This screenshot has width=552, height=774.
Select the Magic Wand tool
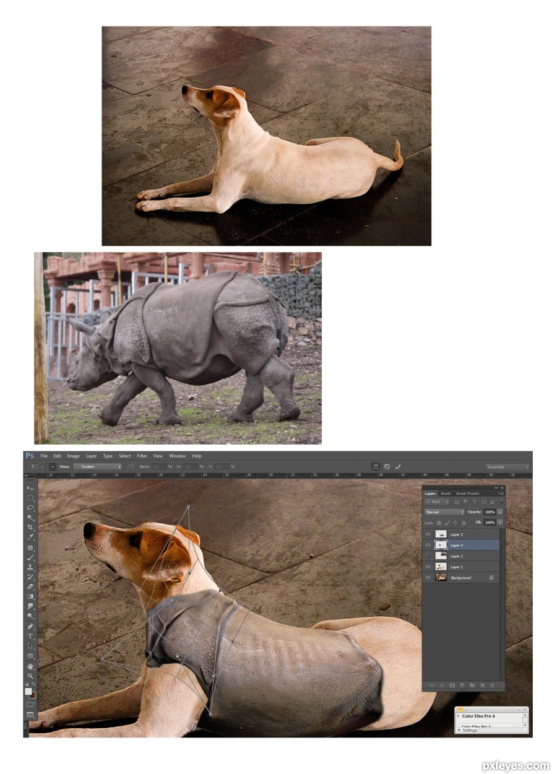pos(30,518)
